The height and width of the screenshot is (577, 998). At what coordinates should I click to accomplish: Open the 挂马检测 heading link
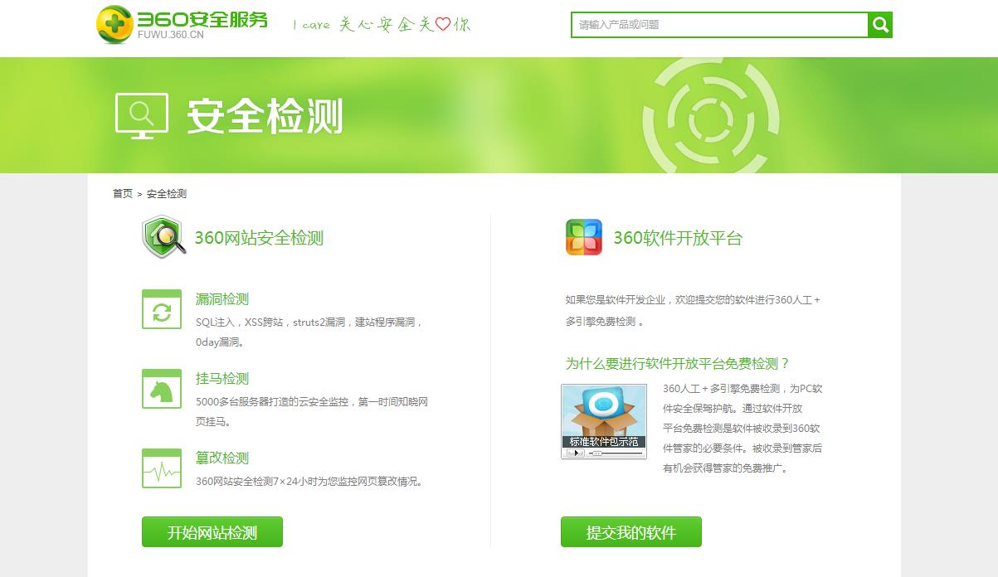point(222,379)
